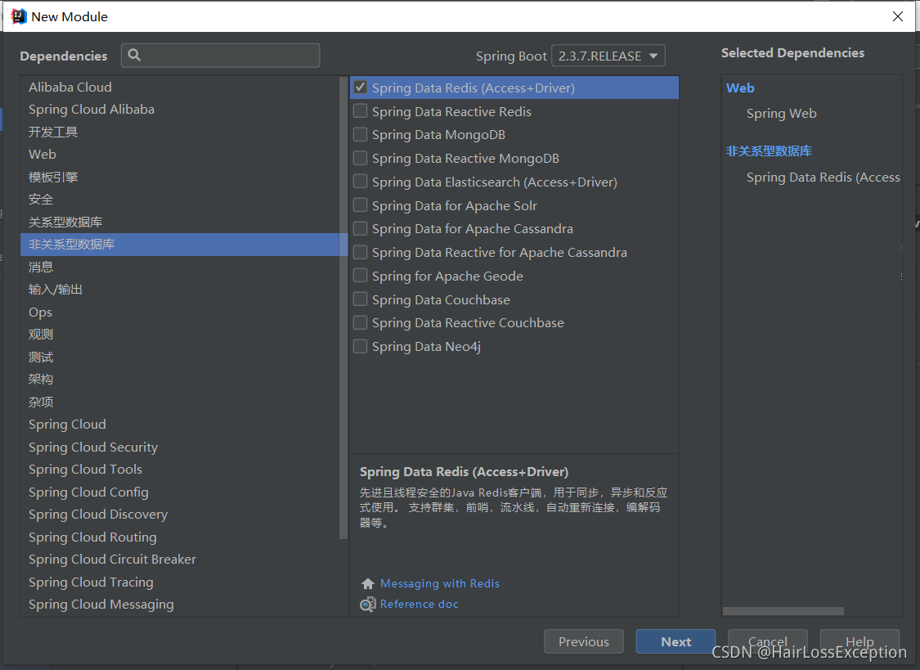Screen dimensions: 920x670
Task: Open Spring Cloud Config category
Action: (x=180, y=492)
